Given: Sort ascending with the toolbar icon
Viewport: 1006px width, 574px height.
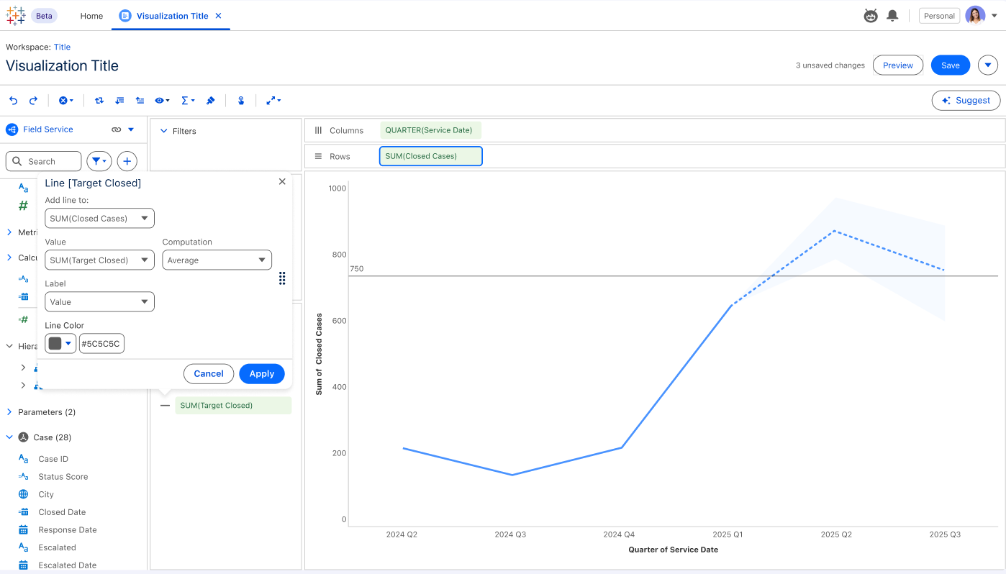Looking at the screenshot, I should (x=119, y=101).
